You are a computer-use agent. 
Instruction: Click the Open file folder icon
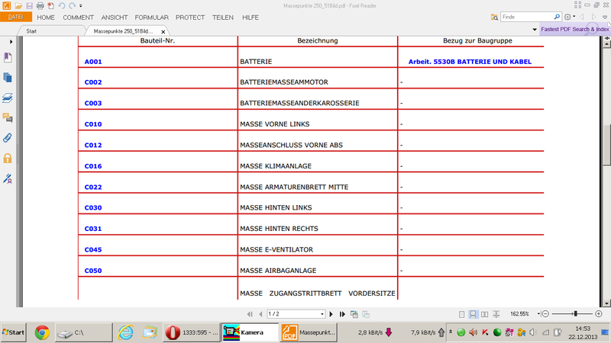[18, 5]
